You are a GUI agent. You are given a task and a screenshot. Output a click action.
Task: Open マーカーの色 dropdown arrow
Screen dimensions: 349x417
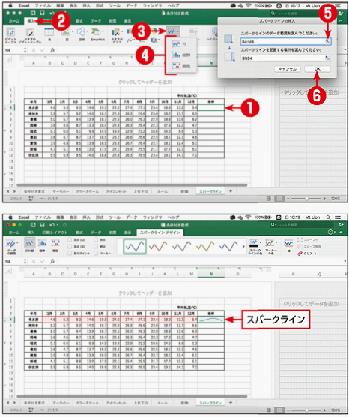(x=276, y=242)
